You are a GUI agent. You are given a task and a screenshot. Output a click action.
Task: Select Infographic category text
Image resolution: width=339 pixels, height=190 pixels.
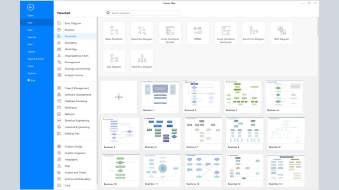(71, 159)
